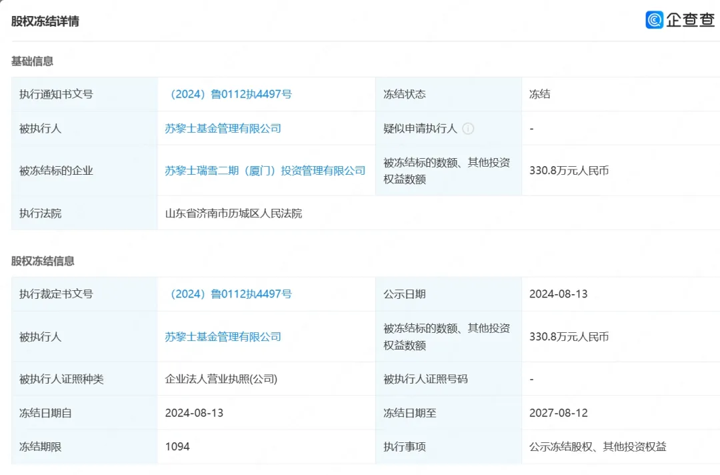Click the 股权冻结信息 section heading

[x=43, y=261]
